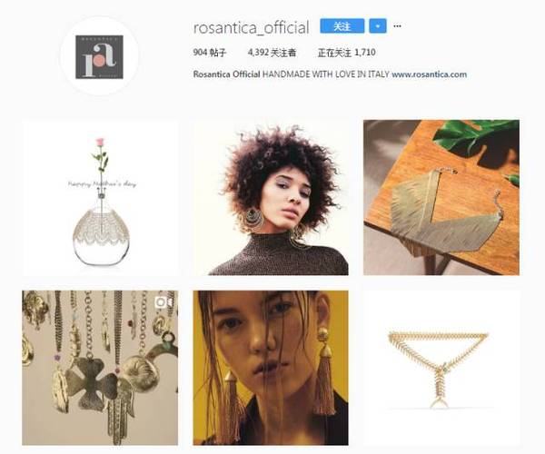
Task: Click the blue 关注 follow button
Action: (342, 26)
